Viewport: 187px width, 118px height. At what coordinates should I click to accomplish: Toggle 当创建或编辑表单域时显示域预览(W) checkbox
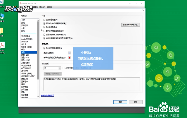click(44, 38)
